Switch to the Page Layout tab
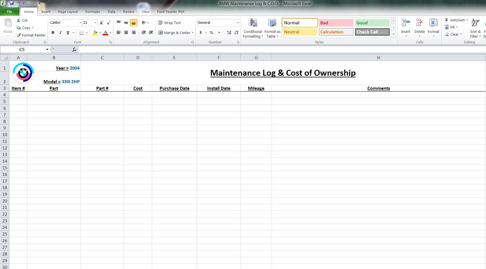 (68, 12)
